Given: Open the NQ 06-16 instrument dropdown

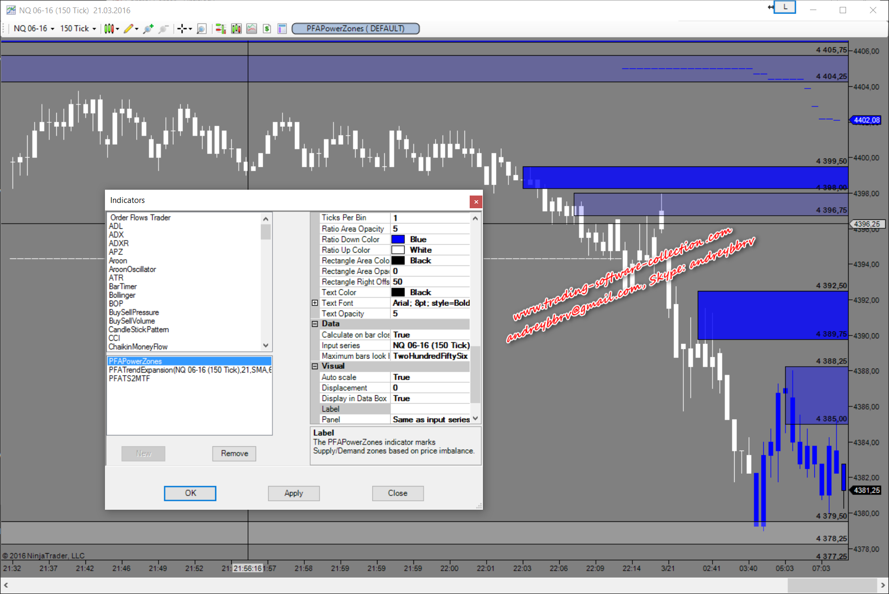Looking at the screenshot, I should (x=33, y=29).
